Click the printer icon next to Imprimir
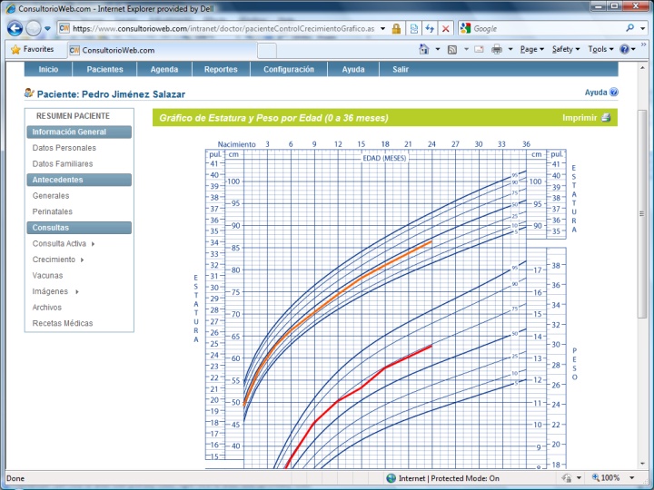 click(x=606, y=117)
